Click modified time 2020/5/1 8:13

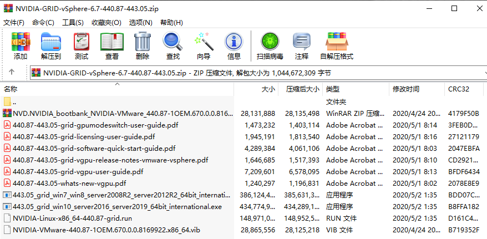[x=415, y=172]
